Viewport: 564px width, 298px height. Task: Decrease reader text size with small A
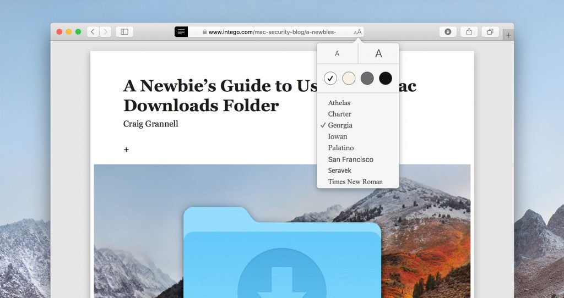coord(338,53)
